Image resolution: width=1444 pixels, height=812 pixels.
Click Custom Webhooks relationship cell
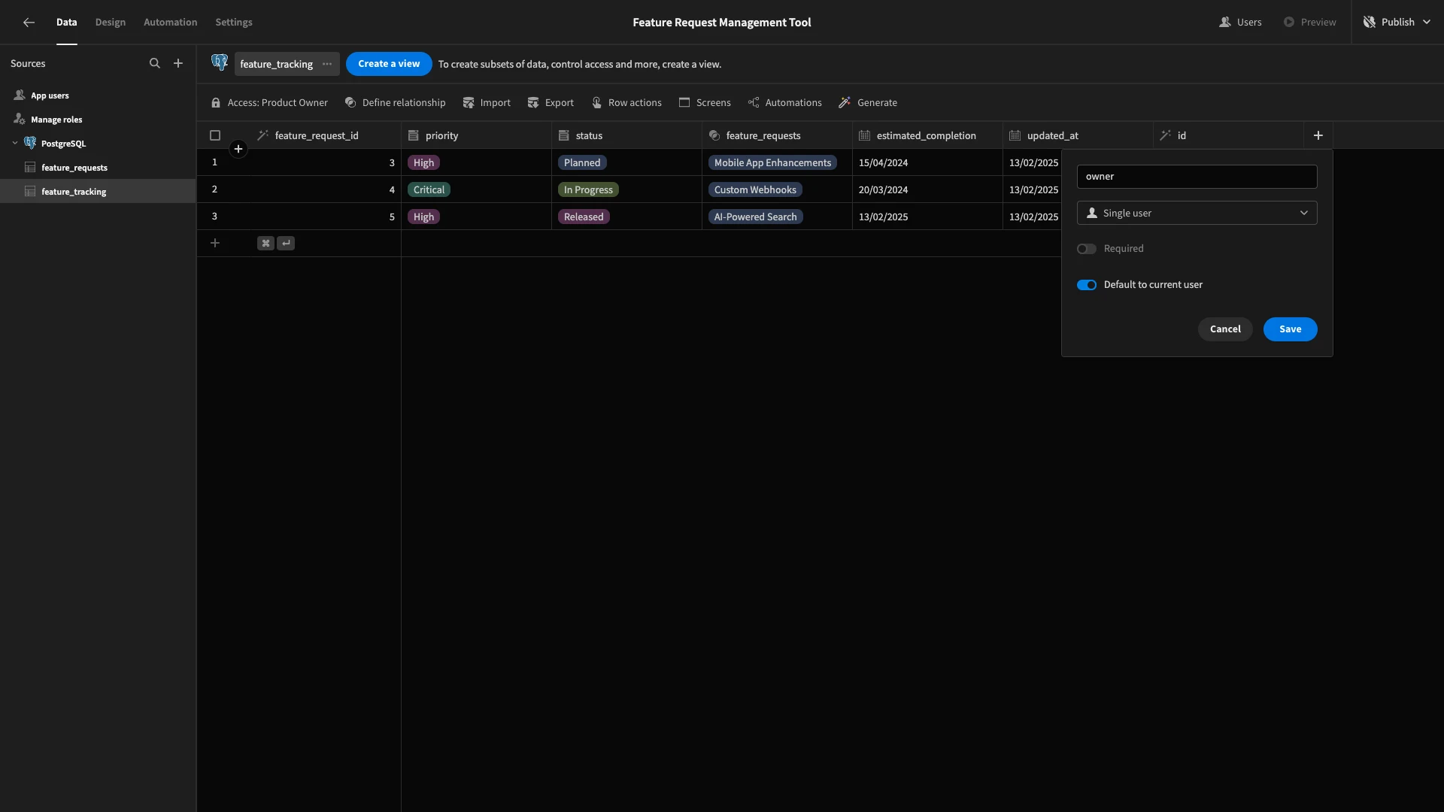[x=755, y=189]
